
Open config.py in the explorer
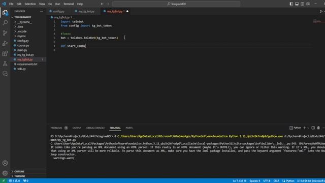[28, 41]
